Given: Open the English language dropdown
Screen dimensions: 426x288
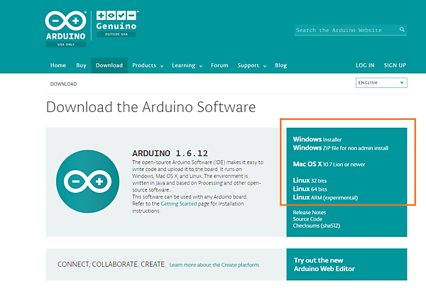Looking at the screenshot, I should pos(381,83).
